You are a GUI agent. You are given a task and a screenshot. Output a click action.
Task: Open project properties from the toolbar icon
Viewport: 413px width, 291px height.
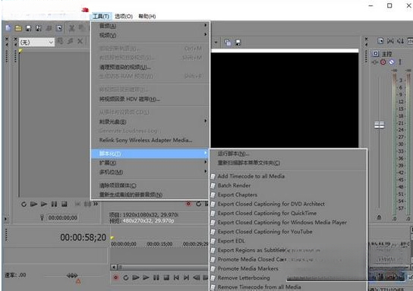click(x=59, y=28)
